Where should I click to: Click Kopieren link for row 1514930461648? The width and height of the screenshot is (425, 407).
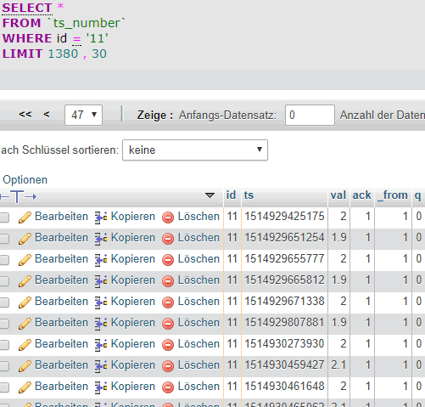coord(133,387)
